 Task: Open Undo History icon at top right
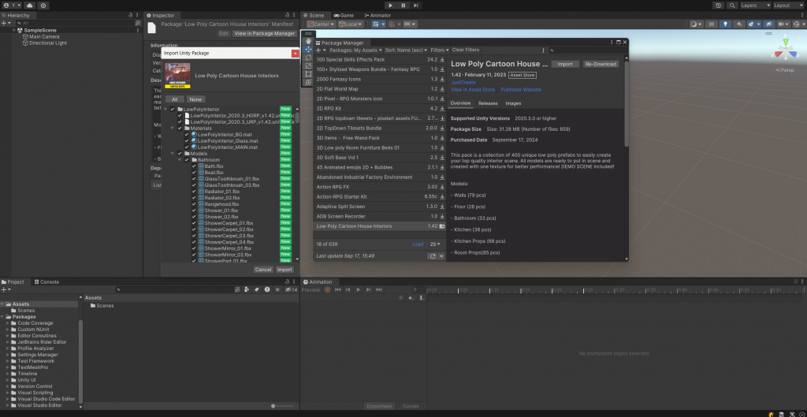(x=719, y=6)
